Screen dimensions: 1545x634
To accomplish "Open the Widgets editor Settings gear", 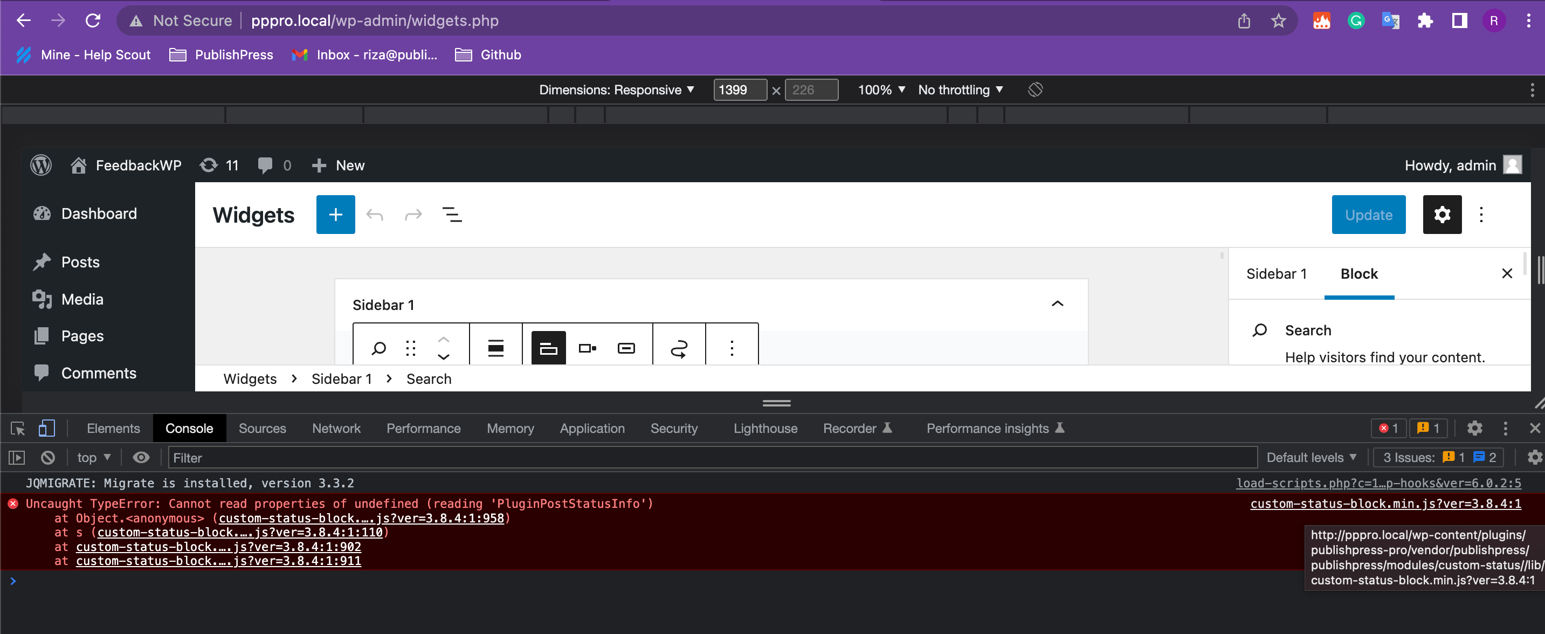I will (1442, 214).
